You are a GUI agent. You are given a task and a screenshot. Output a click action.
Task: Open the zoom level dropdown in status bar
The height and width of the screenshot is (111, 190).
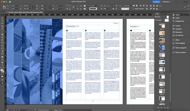click(x=11, y=110)
